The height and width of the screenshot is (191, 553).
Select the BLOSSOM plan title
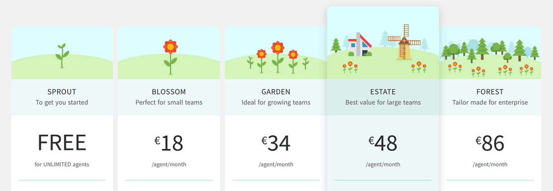click(x=168, y=92)
